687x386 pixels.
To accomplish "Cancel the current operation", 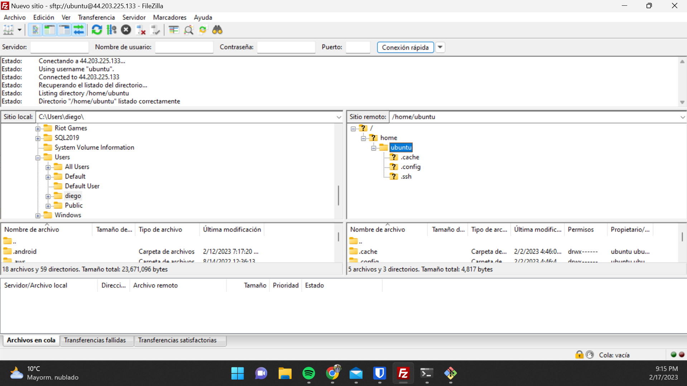I will click(x=126, y=30).
